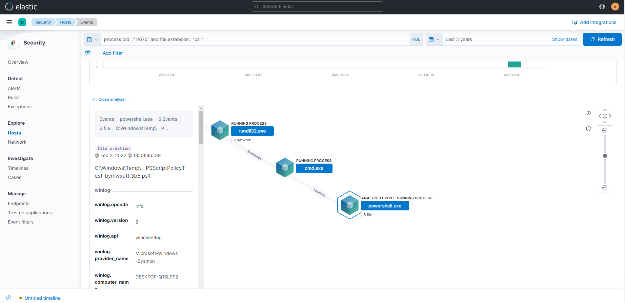Open the saved queries dropdown
The image size is (625, 303).
(x=92, y=39)
